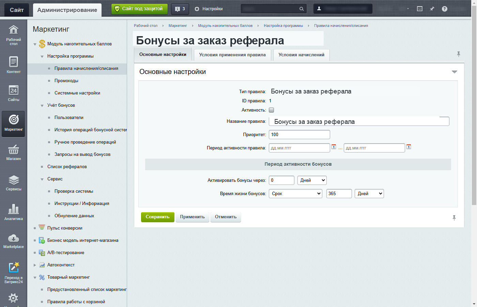477x307 pixels.
Task: Open Системные настройки tree item
Action: (77, 93)
